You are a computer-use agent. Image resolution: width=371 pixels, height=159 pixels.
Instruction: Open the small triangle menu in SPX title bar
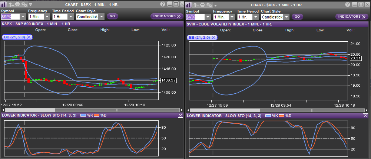point(30,5)
